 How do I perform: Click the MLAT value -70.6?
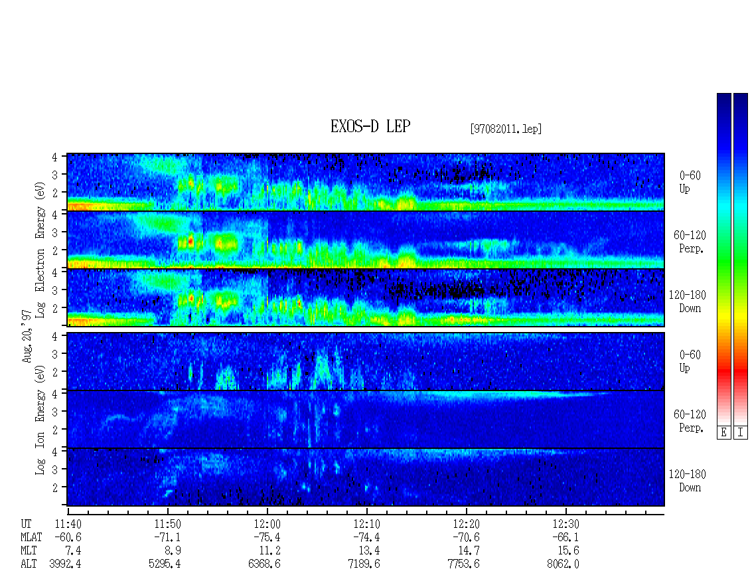click(466, 537)
